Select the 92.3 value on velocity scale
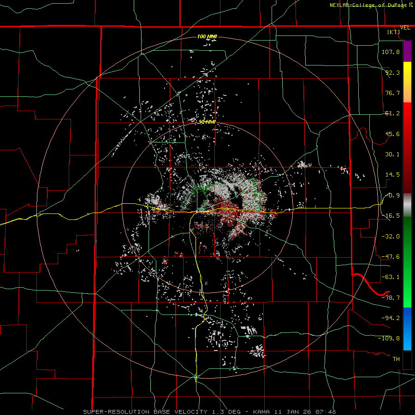This screenshot has height=415, width=415. [x=392, y=72]
